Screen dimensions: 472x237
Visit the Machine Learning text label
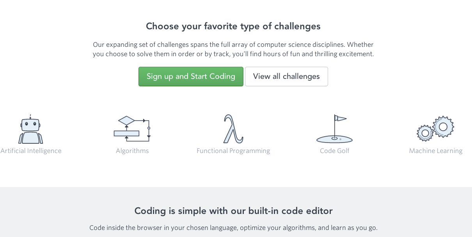(436, 151)
